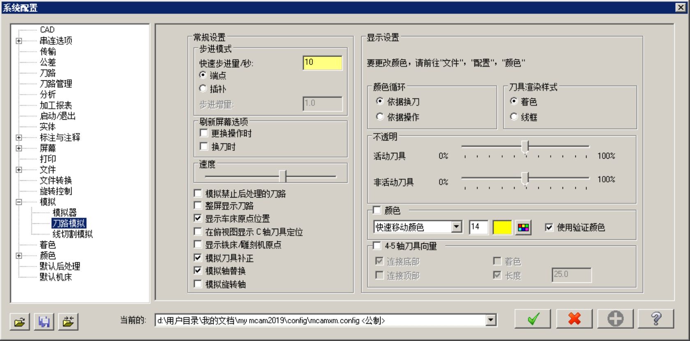The image size is (690, 341).
Task: Open 默认后处理 settings page
Action: pos(60,266)
